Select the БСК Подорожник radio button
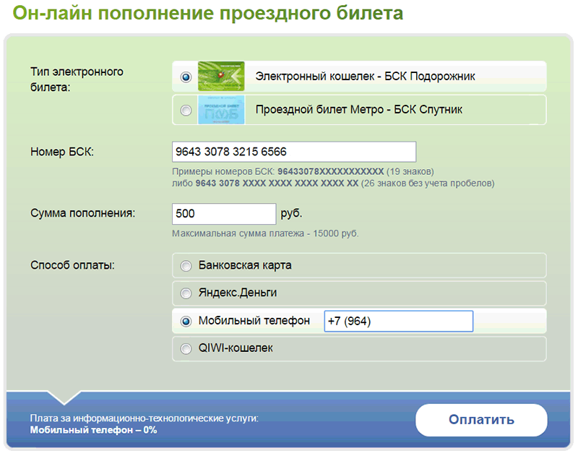Viewport: 578px width, 456px height. click(186, 77)
